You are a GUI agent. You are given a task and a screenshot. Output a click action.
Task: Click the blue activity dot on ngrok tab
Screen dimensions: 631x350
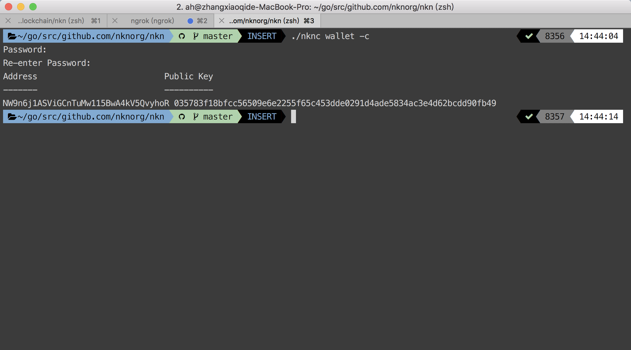190,21
